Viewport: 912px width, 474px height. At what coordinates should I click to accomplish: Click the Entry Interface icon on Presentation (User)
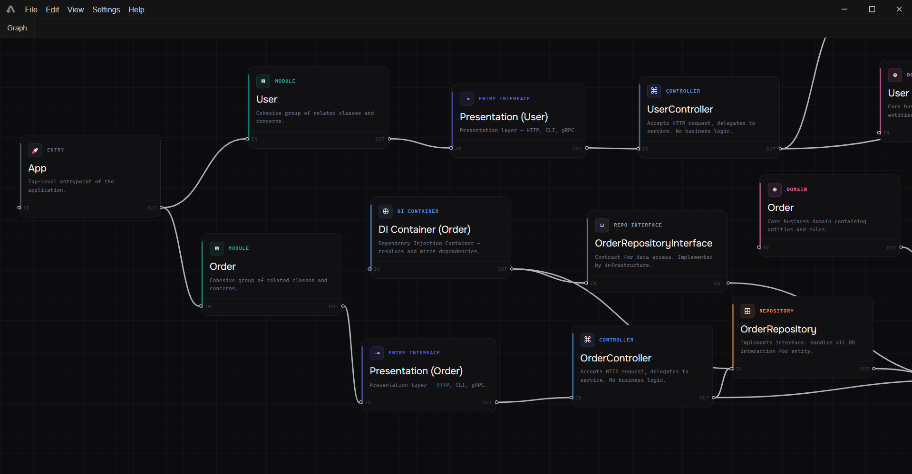tap(466, 99)
